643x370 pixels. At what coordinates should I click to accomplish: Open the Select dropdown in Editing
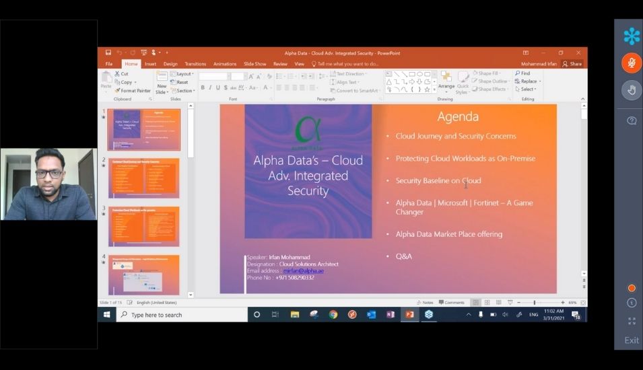point(526,89)
